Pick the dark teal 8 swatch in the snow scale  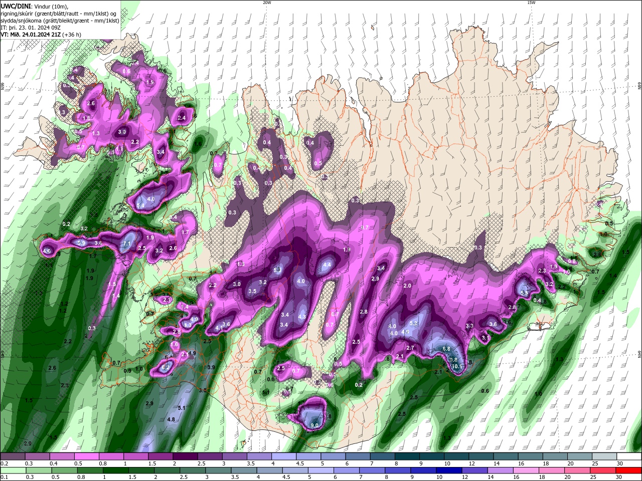407,456
